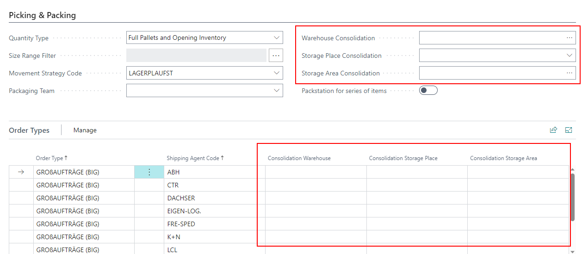Expand the Quantity Type dropdown
The height and width of the screenshot is (254, 582).
tap(277, 38)
